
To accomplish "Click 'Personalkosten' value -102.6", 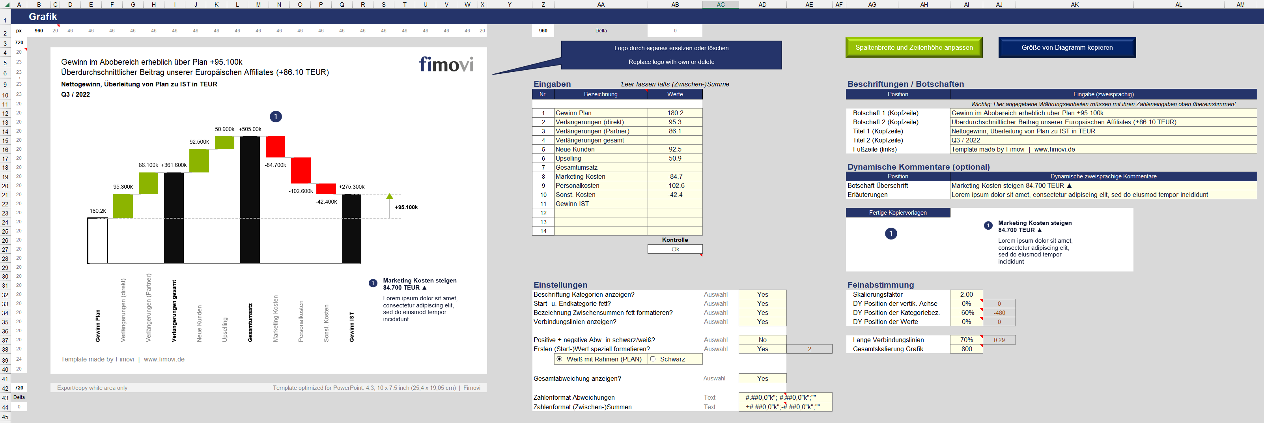I will pyautogui.click(x=675, y=185).
